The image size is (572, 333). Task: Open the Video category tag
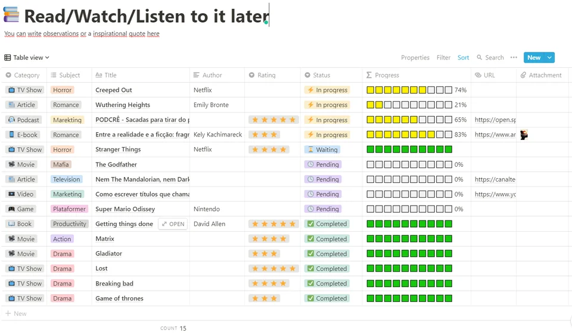20,194
